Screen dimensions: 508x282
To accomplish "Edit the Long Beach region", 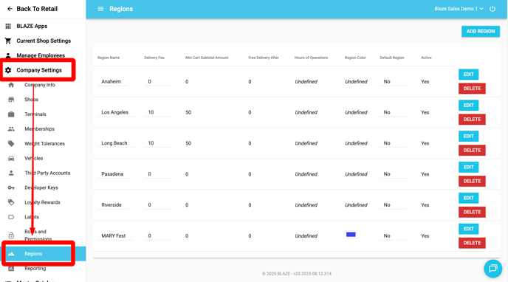I will [x=468, y=136].
